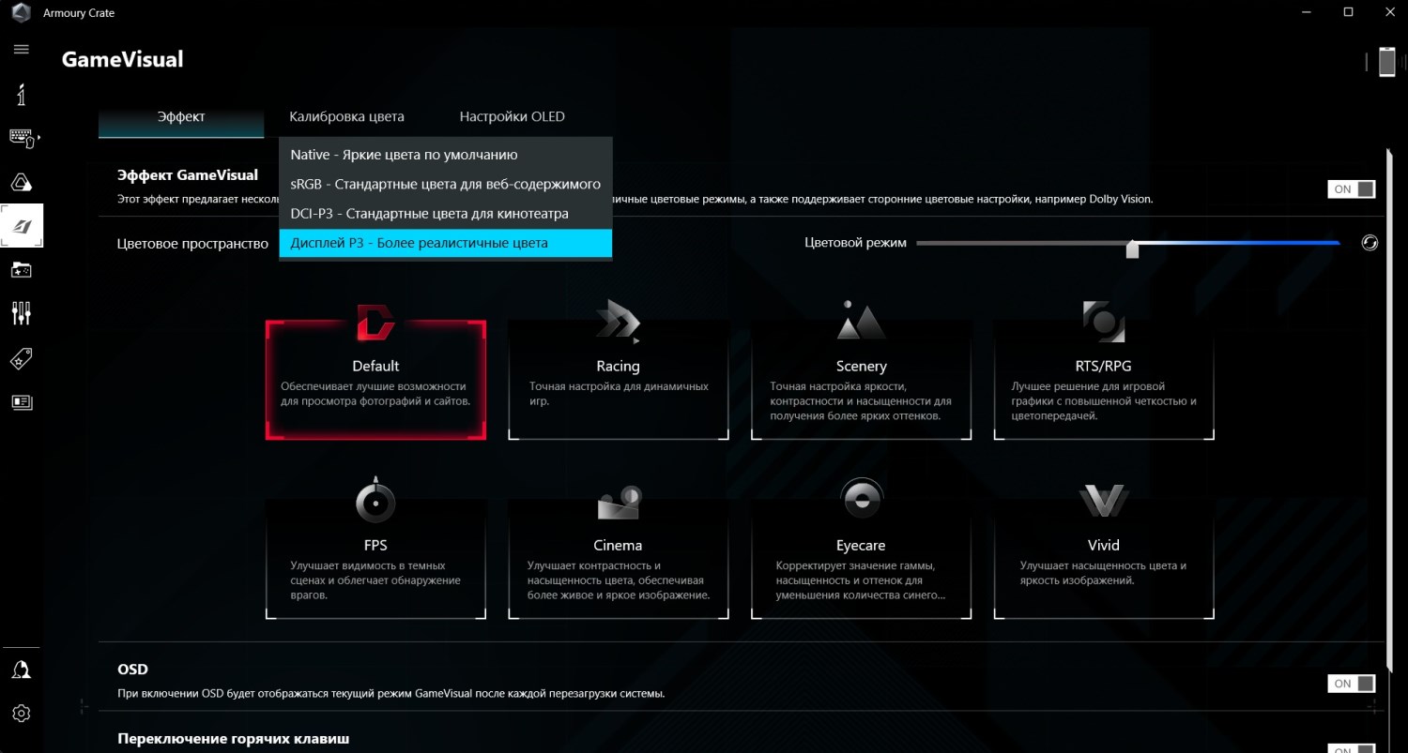Image resolution: width=1408 pixels, height=753 pixels.
Task: Go to the Home info page icon
Action: click(22, 94)
